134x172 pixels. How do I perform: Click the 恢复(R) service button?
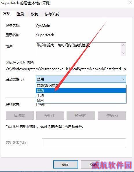(x=112, y=116)
